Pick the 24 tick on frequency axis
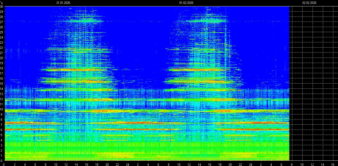The height and width of the screenshot is (166, 338). [x=2, y=37]
